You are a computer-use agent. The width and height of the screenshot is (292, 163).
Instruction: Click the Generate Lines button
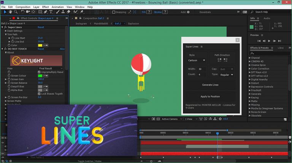[210, 85]
